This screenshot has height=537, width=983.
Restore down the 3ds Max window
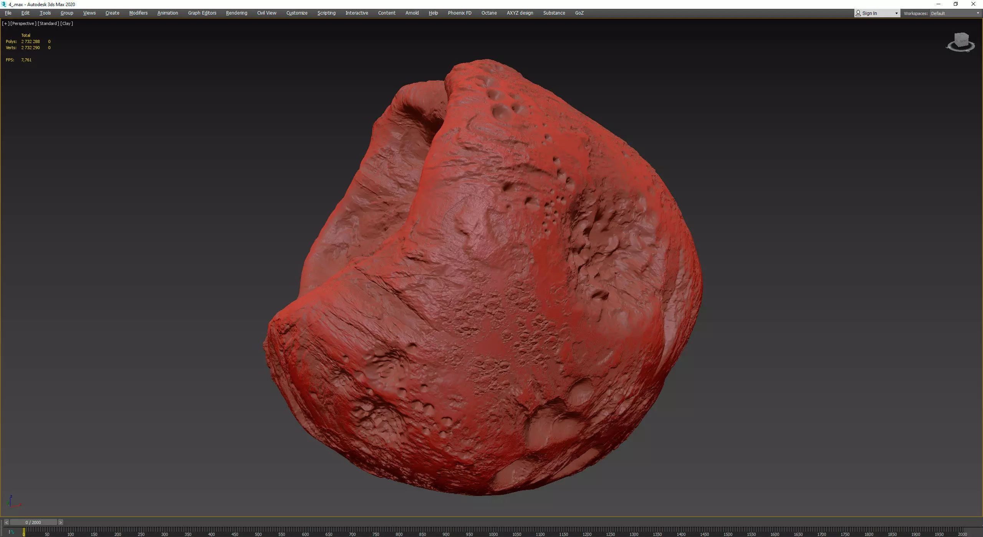click(956, 4)
